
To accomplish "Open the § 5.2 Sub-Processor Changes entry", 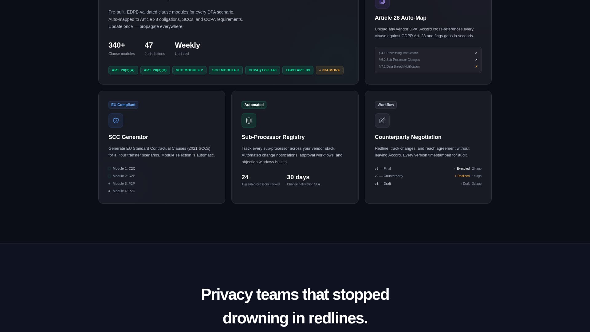I will (399, 60).
